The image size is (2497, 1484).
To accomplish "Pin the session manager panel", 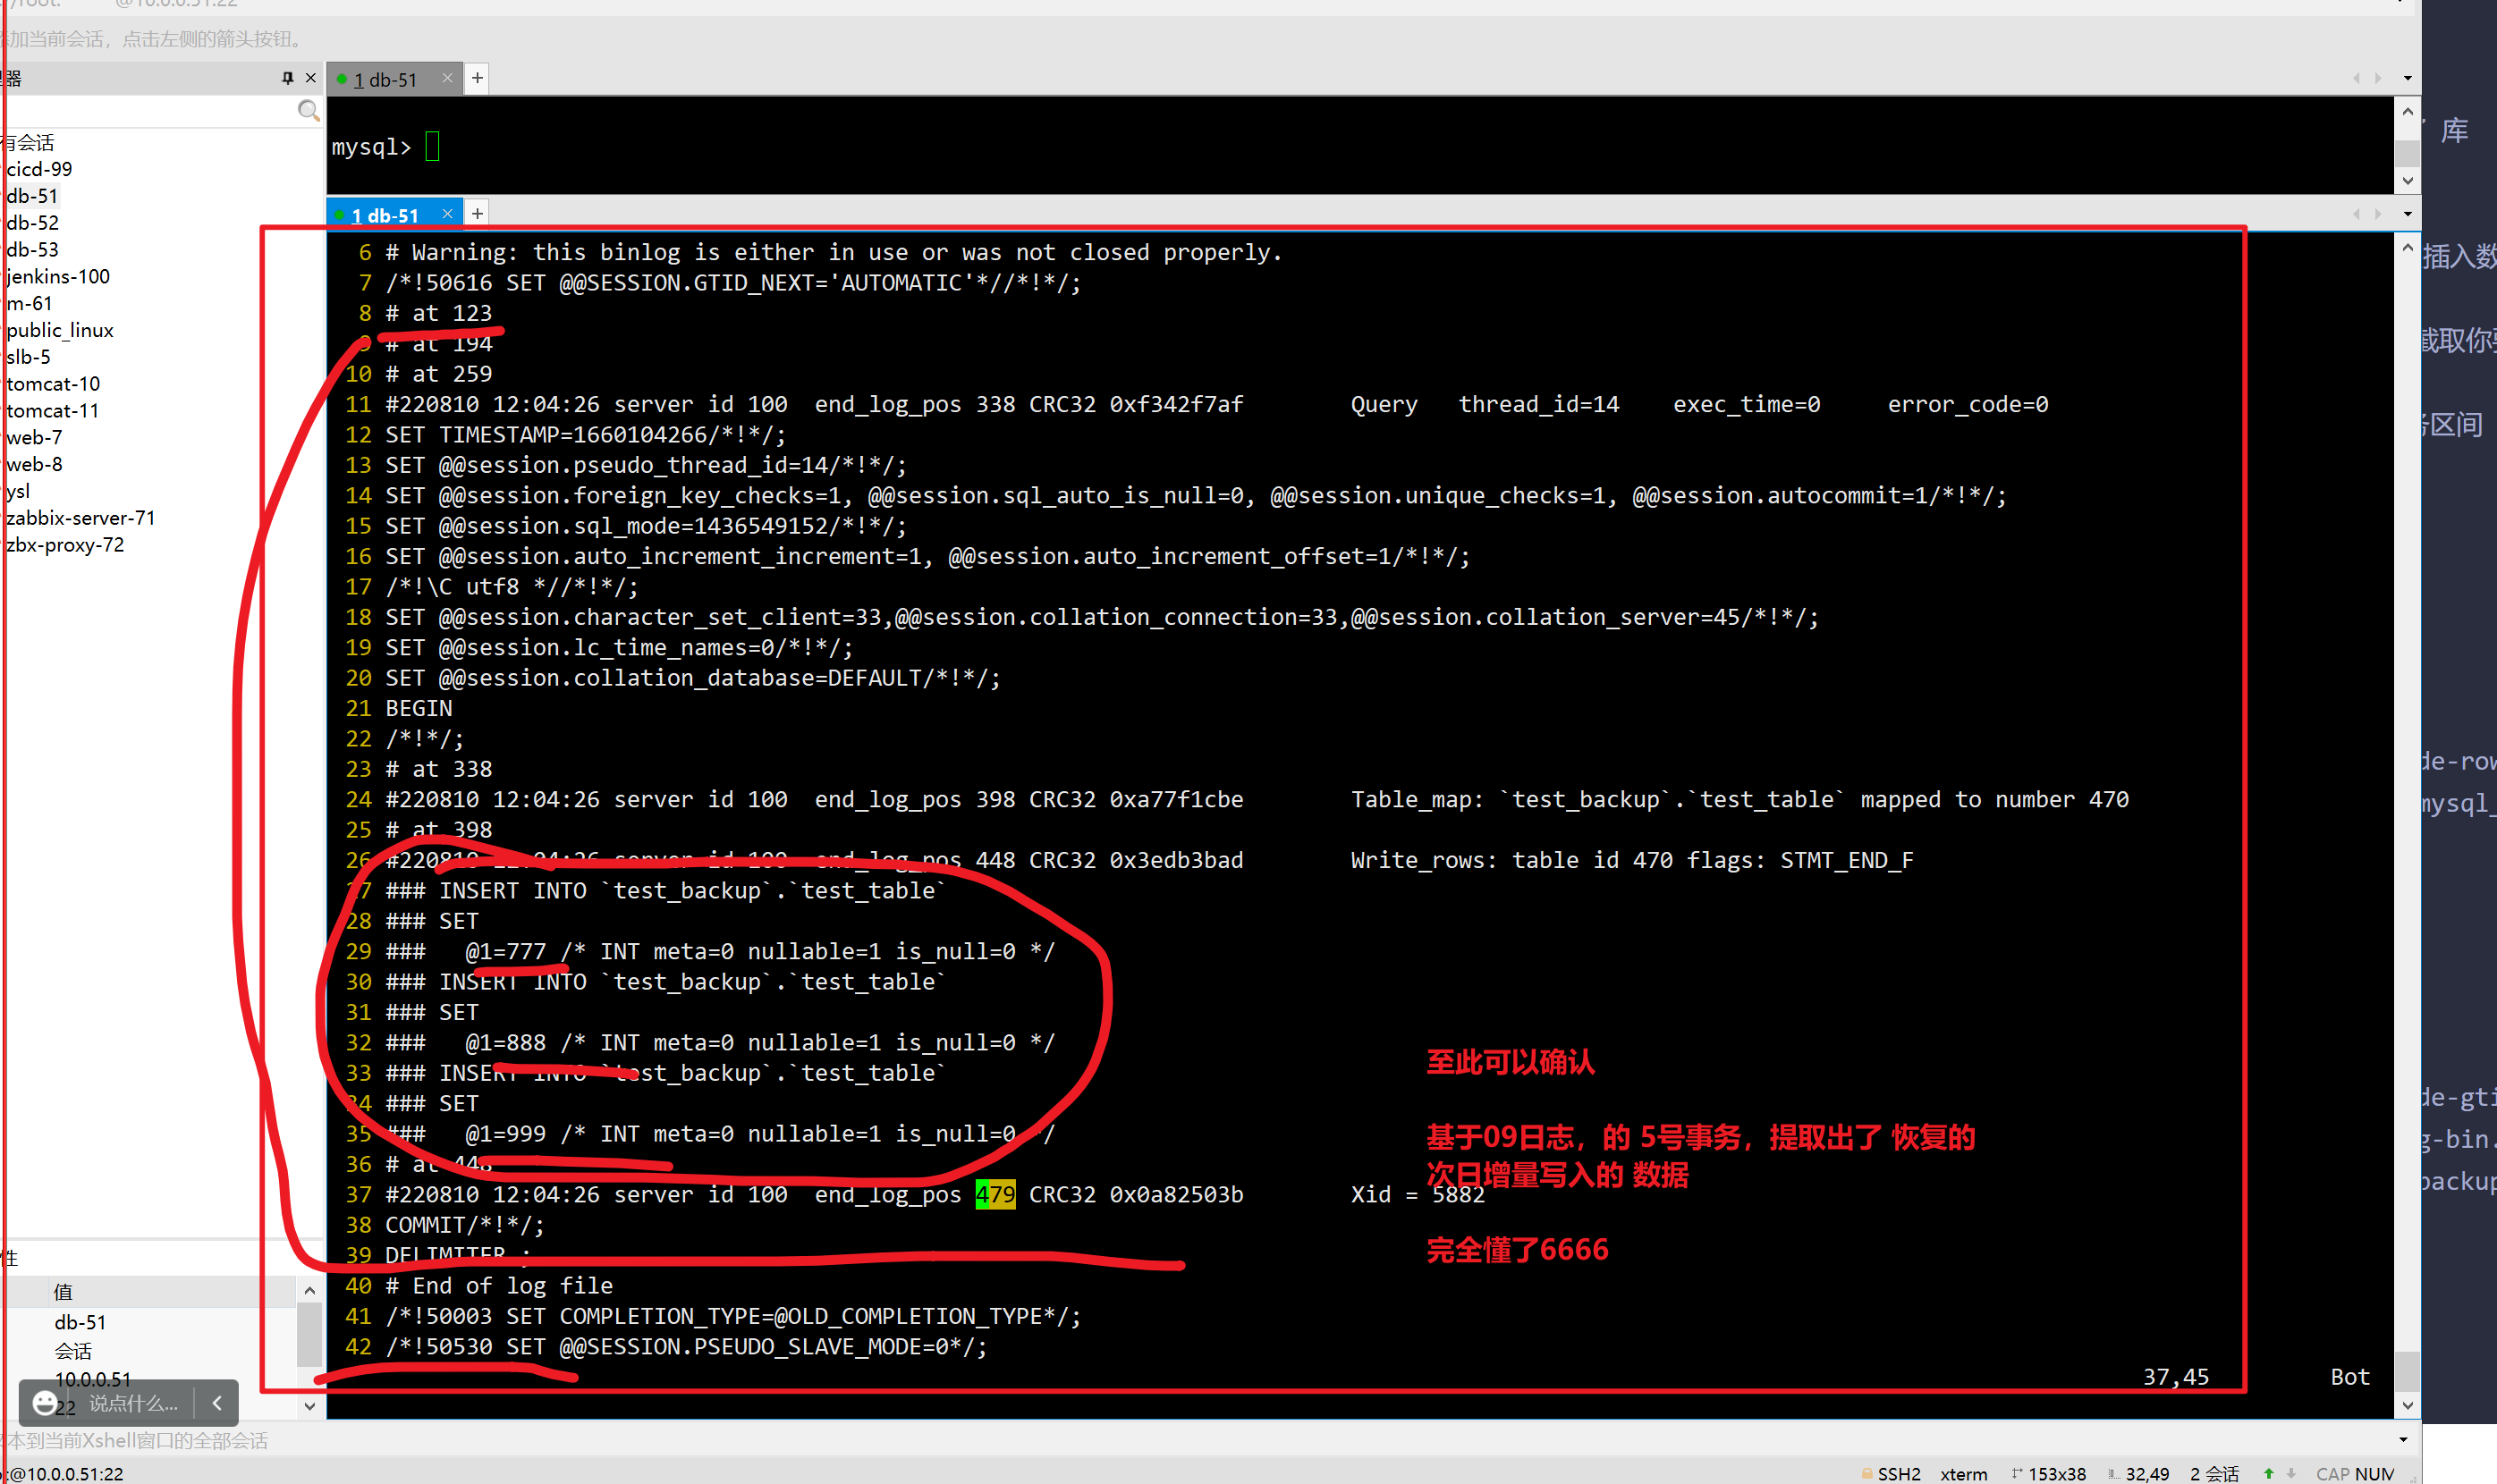I will pyautogui.click(x=287, y=78).
